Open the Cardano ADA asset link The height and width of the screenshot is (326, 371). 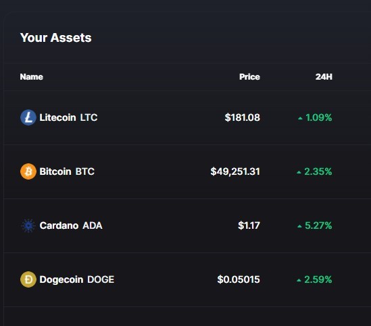point(71,225)
